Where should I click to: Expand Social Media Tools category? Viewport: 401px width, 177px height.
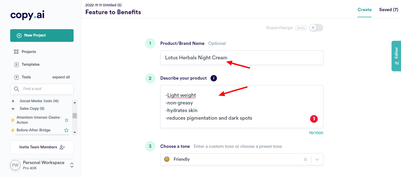(13, 101)
